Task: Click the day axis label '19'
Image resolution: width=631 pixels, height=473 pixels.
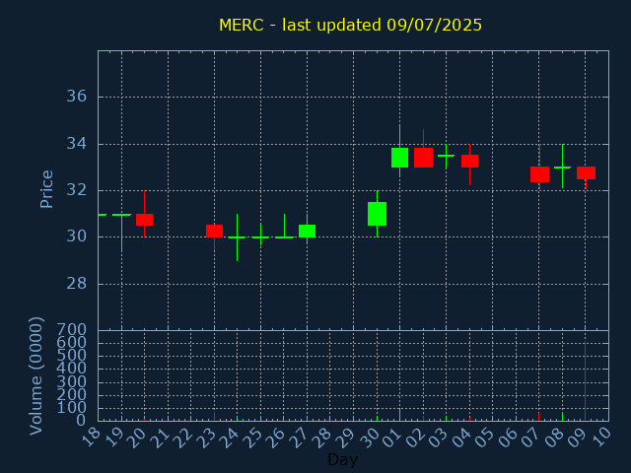Action: tap(114, 438)
